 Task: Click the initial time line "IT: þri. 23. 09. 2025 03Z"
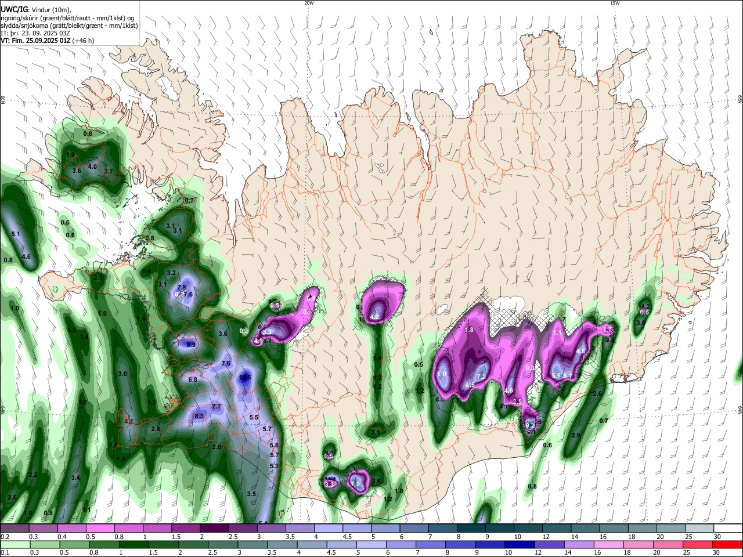(x=35, y=33)
